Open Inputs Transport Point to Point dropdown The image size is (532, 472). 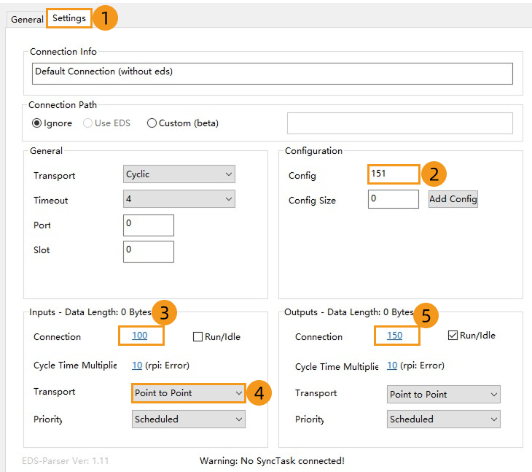pos(189,393)
